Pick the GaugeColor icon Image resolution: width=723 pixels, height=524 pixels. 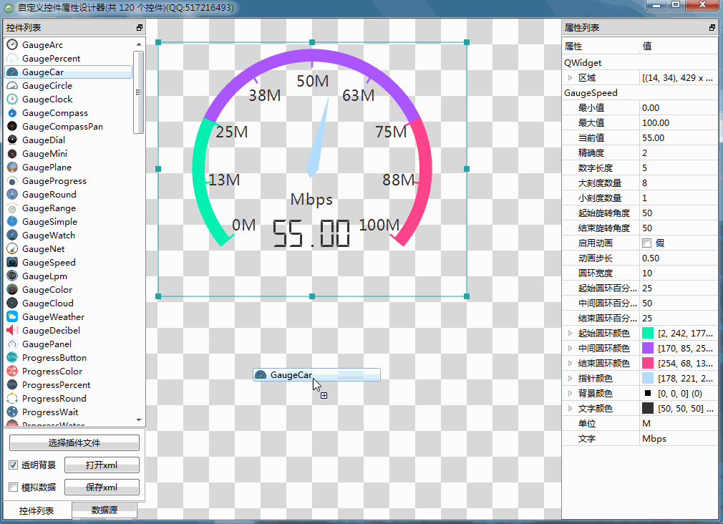tap(12, 290)
